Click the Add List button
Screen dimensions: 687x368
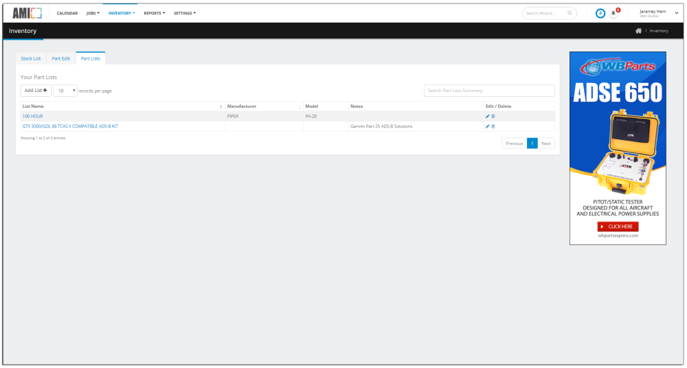point(36,90)
